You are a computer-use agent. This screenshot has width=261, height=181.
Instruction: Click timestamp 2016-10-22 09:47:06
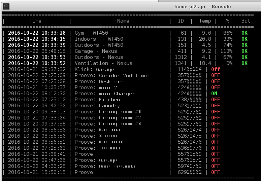tap(37, 160)
